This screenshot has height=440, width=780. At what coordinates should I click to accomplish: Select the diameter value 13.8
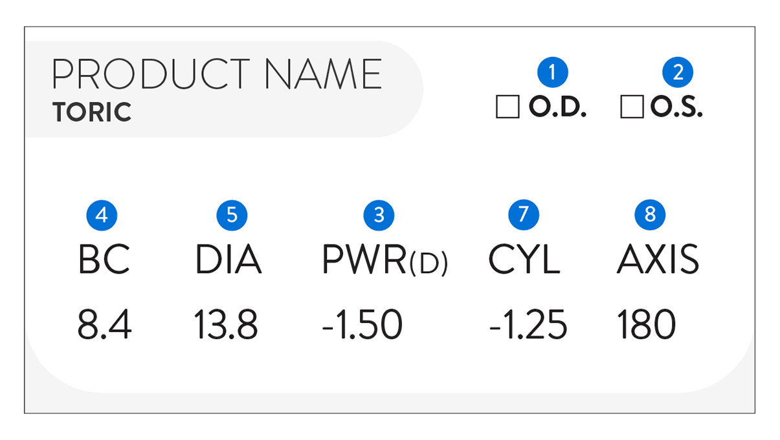(226, 325)
